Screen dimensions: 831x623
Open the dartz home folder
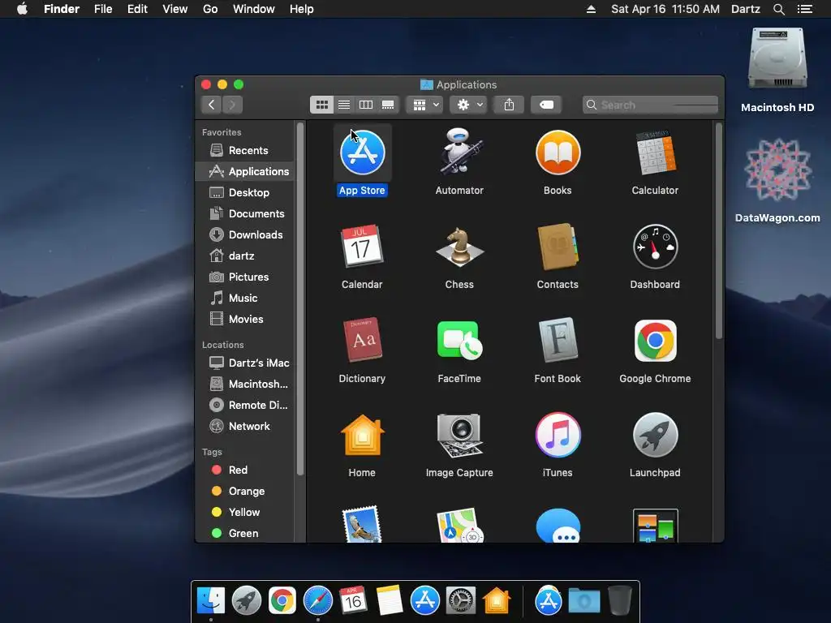pos(244,256)
